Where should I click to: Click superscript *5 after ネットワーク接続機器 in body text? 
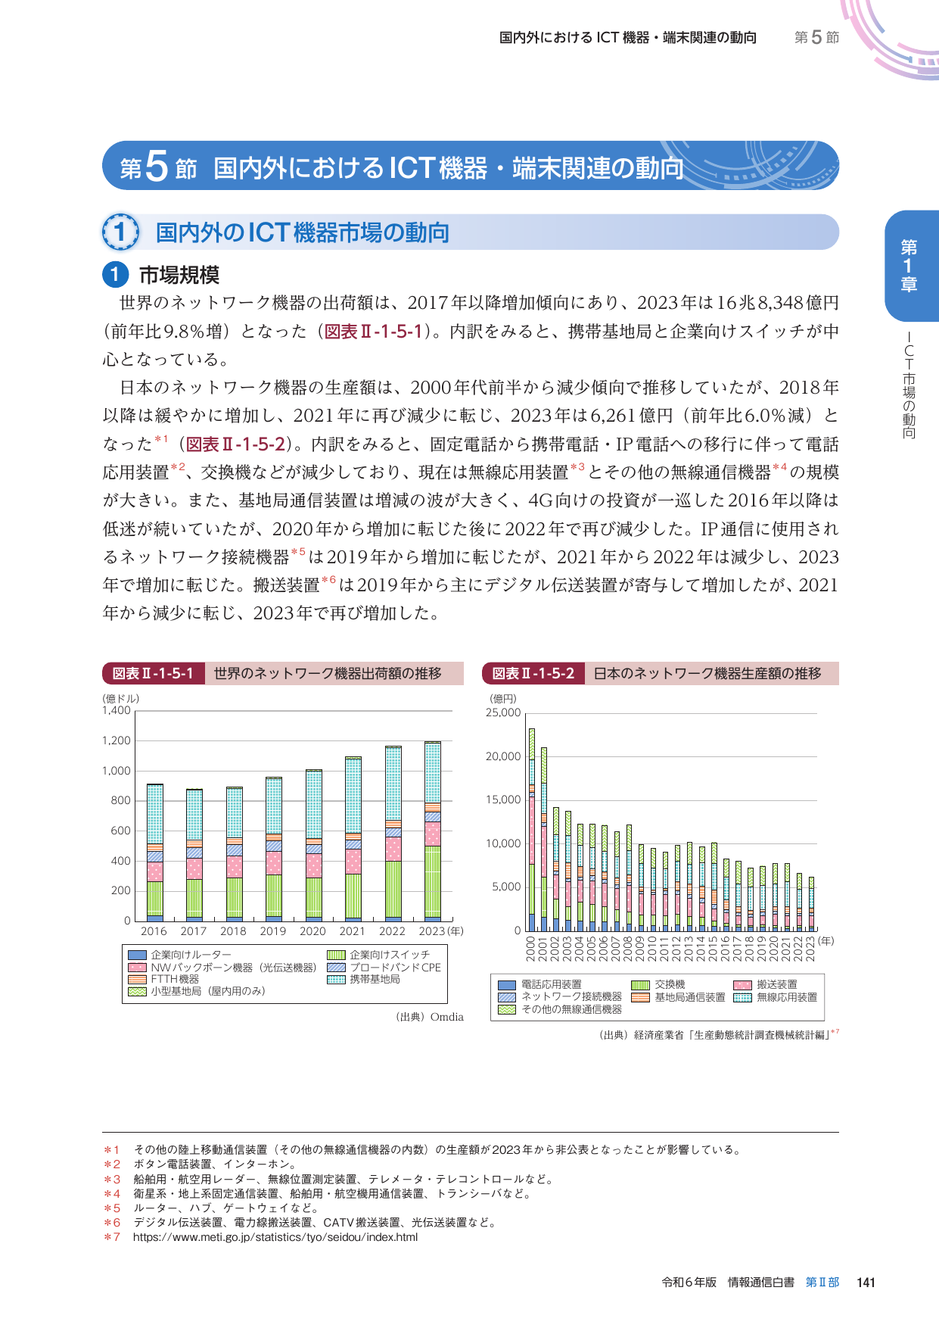coord(298,552)
